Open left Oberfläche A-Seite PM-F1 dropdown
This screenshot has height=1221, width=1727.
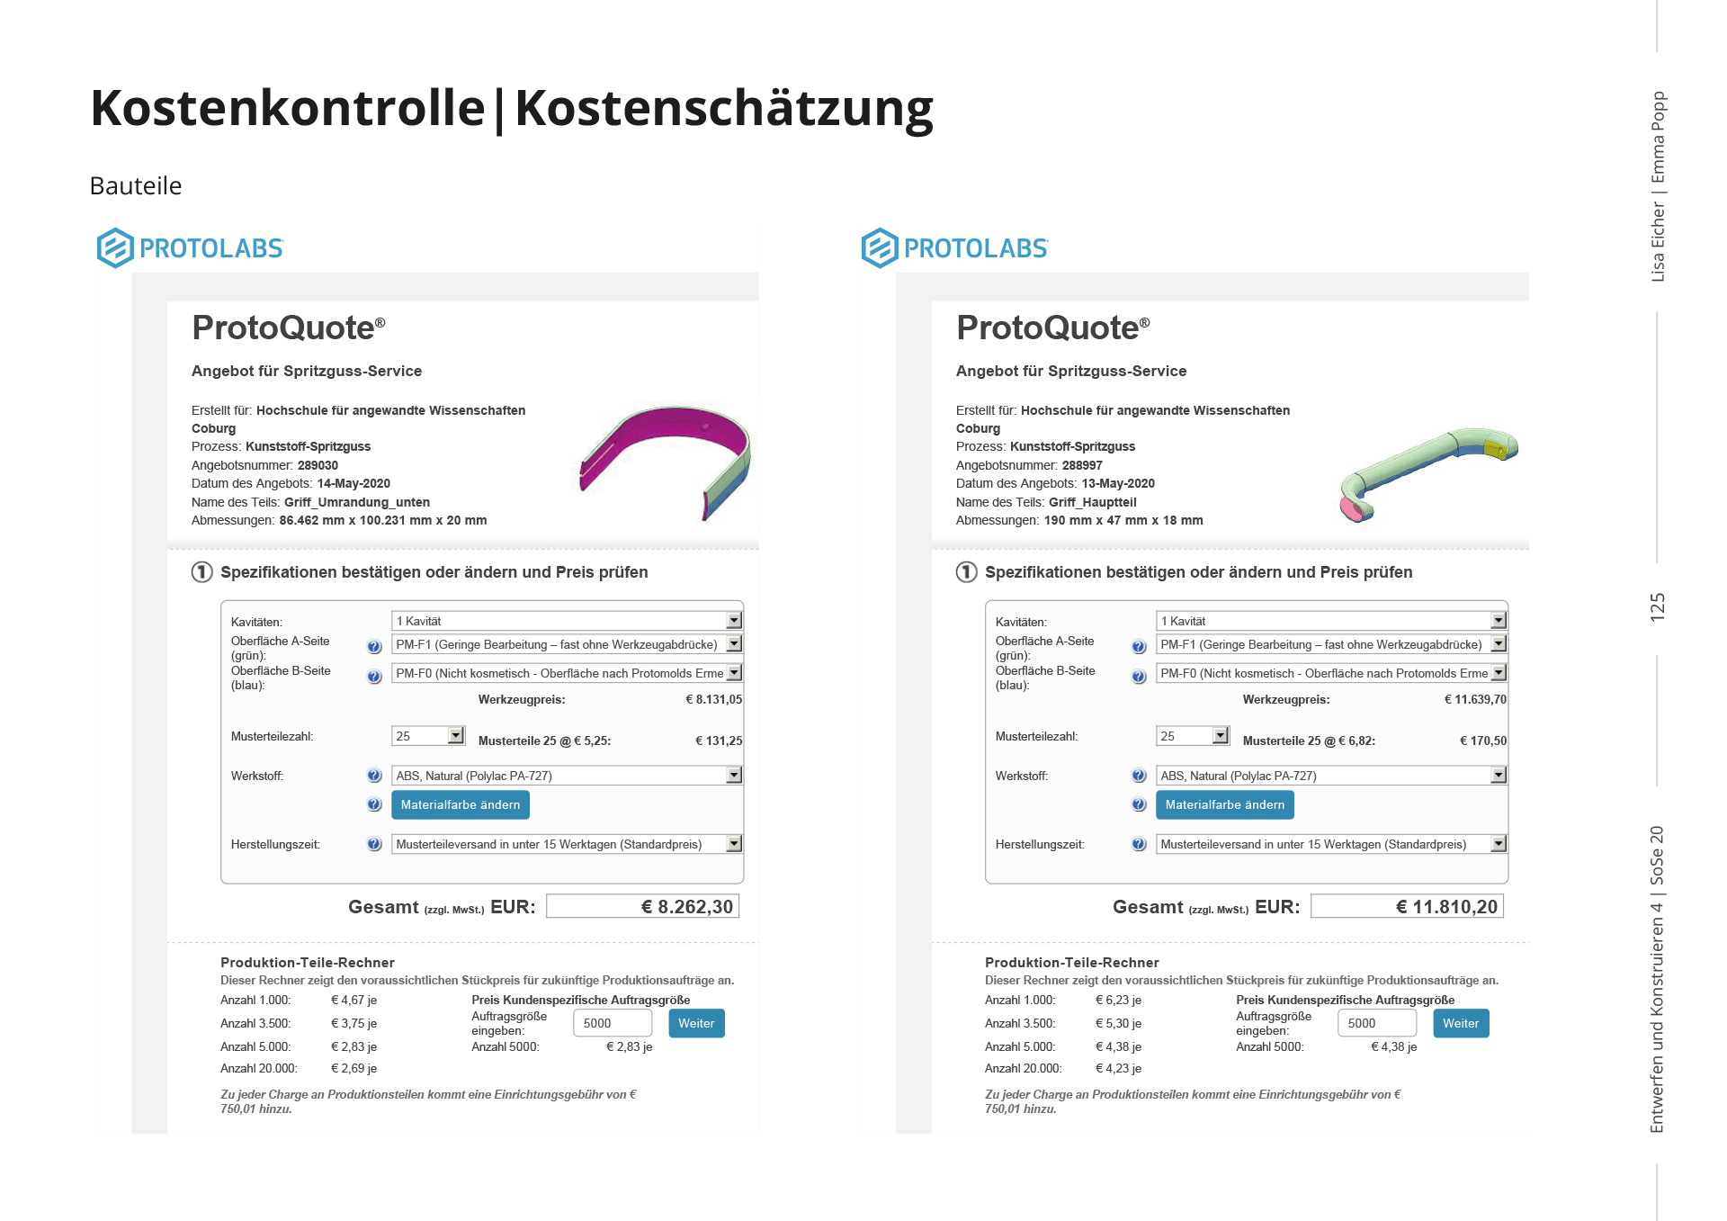(734, 644)
